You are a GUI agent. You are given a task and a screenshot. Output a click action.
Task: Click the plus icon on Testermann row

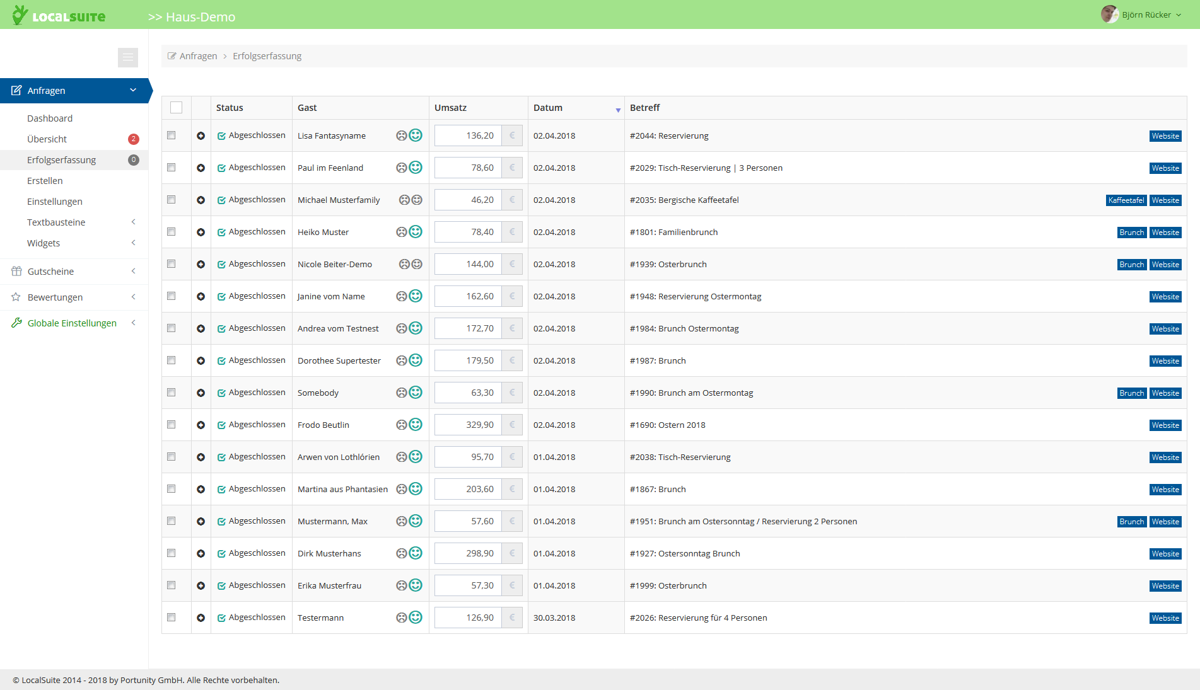click(x=201, y=618)
